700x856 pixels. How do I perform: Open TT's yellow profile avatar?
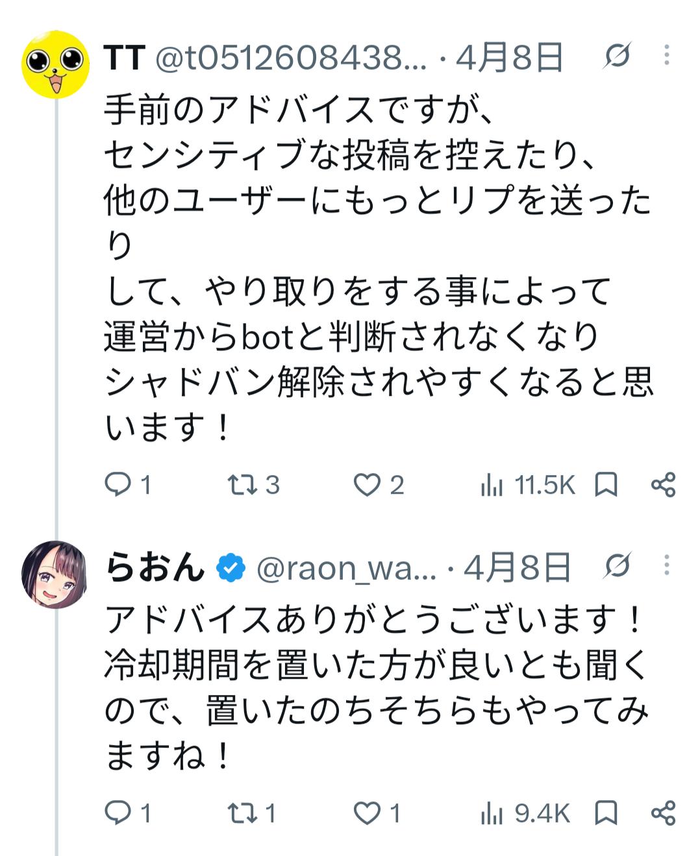click(x=56, y=64)
